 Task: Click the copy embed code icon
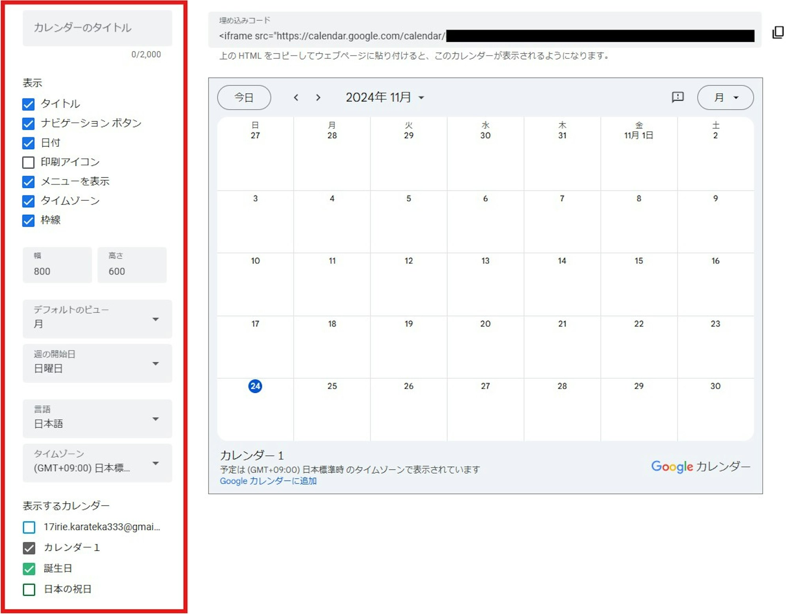[x=777, y=32]
